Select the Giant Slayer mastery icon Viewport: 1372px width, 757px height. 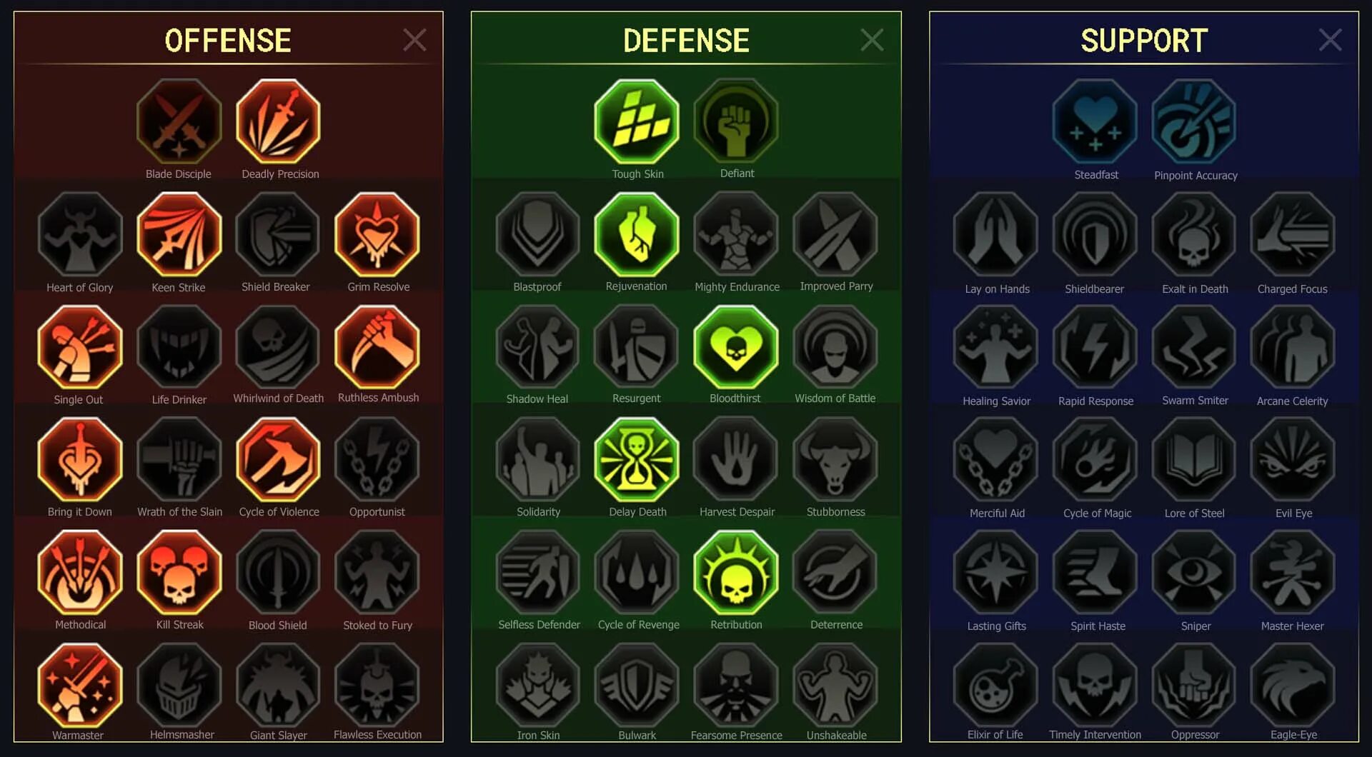coord(278,686)
